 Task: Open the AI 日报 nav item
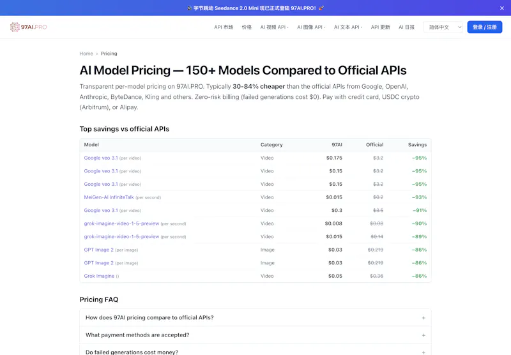tap(406, 27)
